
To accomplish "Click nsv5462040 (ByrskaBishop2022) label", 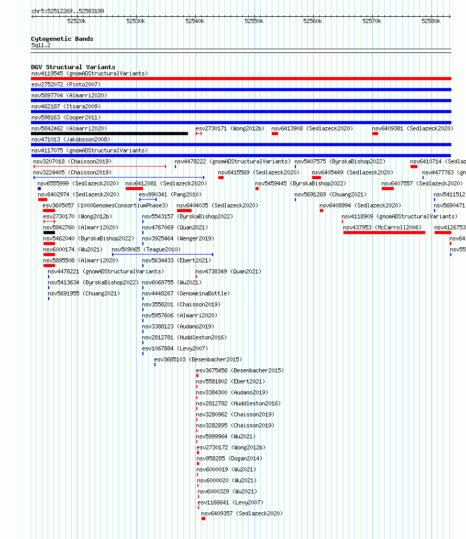I will (x=88, y=238).
